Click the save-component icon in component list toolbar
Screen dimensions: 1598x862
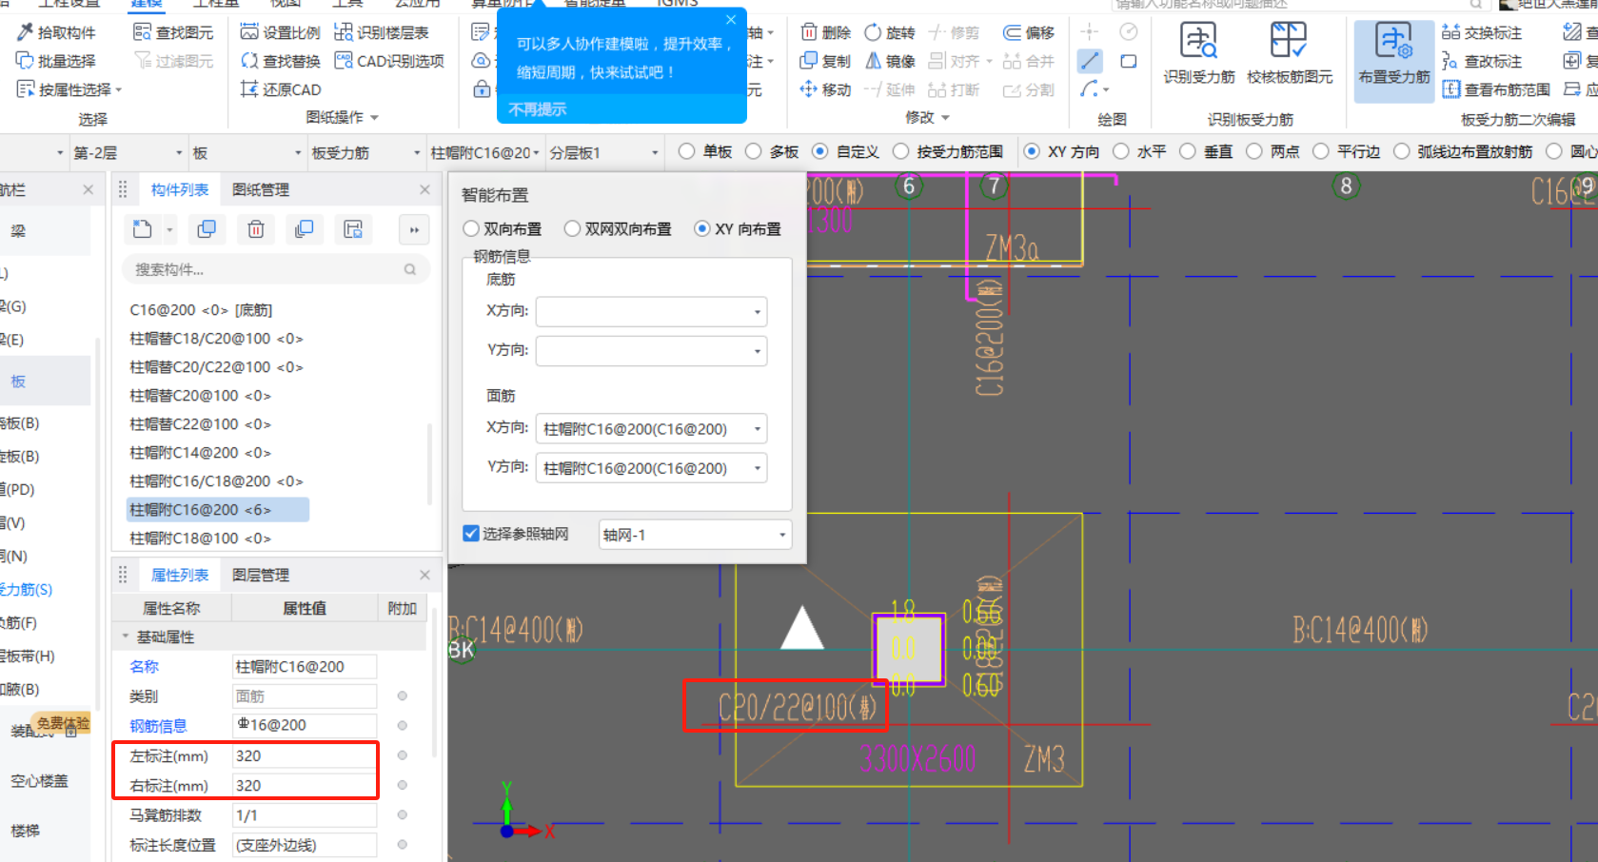353,229
